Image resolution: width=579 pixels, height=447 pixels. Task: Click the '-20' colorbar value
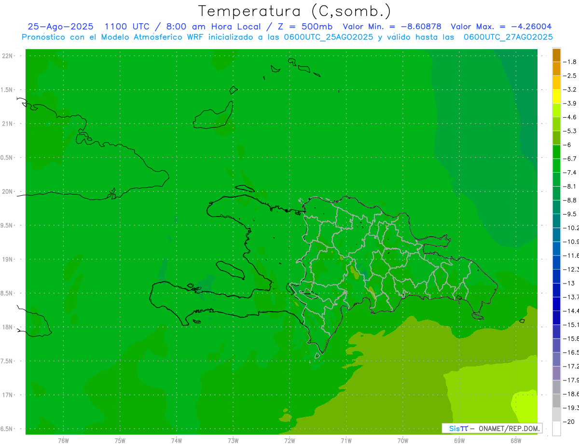click(x=569, y=421)
